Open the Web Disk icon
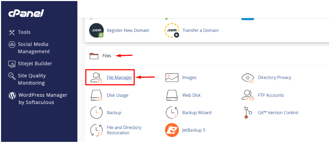This screenshot has height=145, width=334. pos(172,95)
